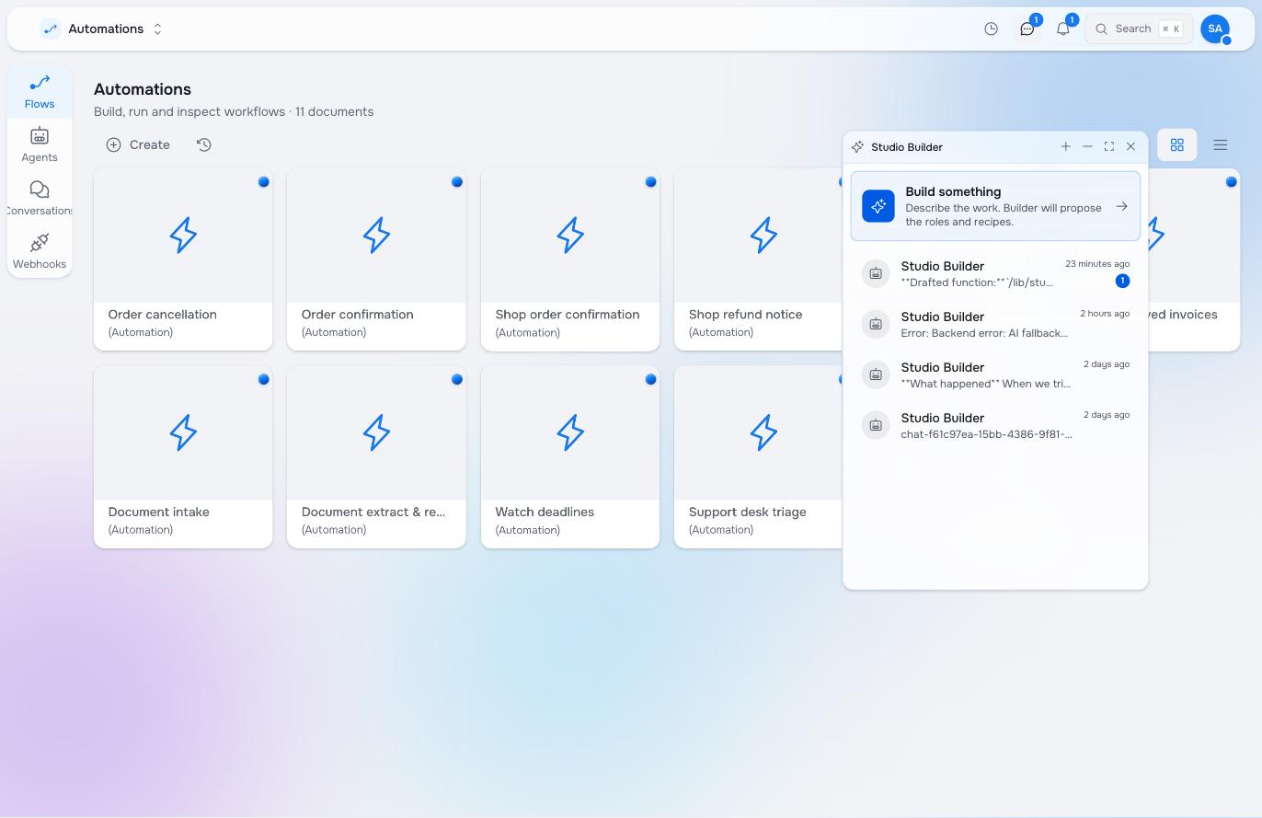Screen dimensions: 1262x818
Task: Open the Webhooks section in sidebar
Action: pos(40,252)
